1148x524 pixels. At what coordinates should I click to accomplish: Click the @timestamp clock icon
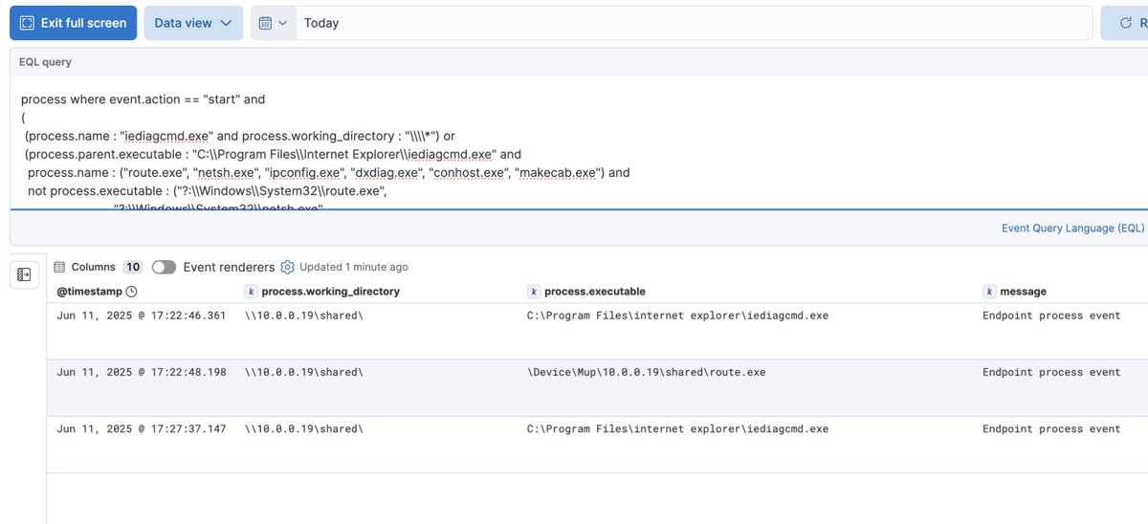coord(132,292)
